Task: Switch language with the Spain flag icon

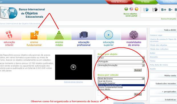Action: click(137, 9)
